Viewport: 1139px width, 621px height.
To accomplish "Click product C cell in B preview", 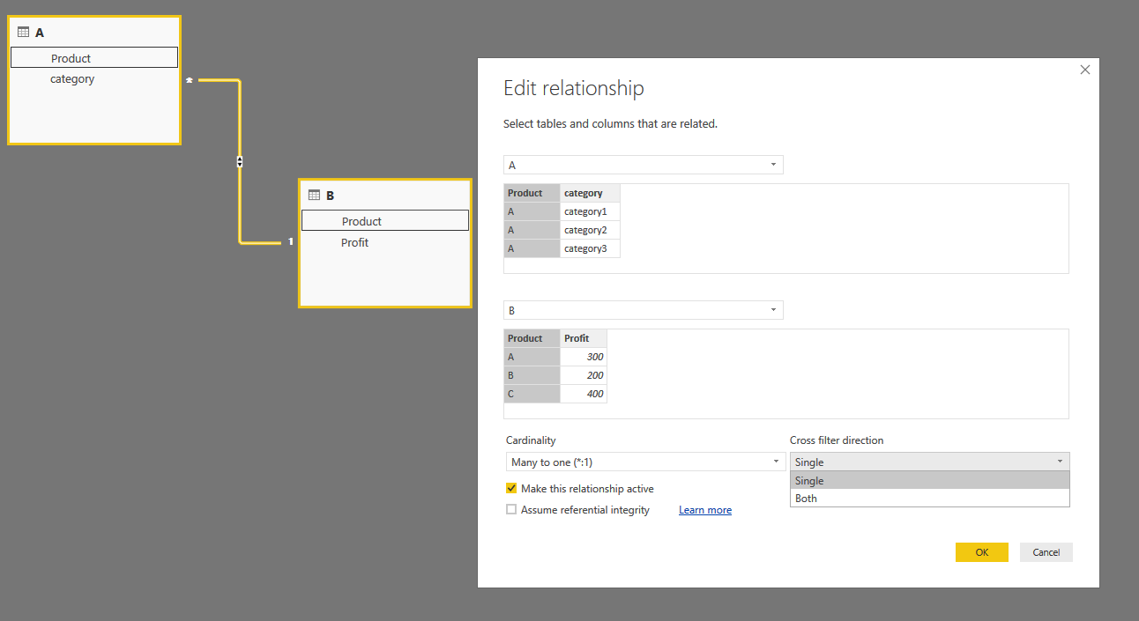I will pyautogui.click(x=532, y=394).
